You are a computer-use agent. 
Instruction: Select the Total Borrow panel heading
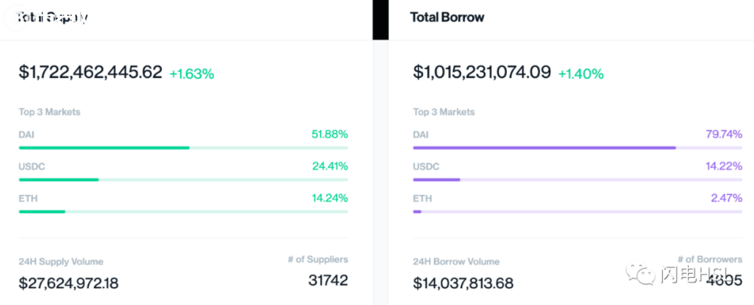click(x=447, y=17)
